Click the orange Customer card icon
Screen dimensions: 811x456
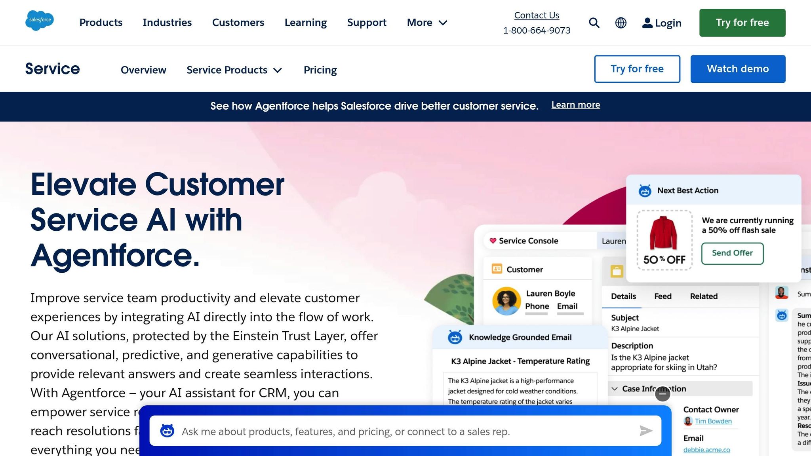497,269
